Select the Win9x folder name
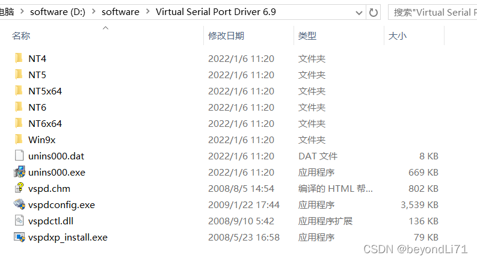 [42, 140]
